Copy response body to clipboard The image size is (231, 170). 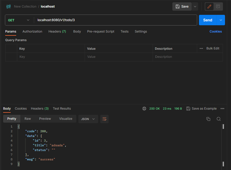(208, 119)
